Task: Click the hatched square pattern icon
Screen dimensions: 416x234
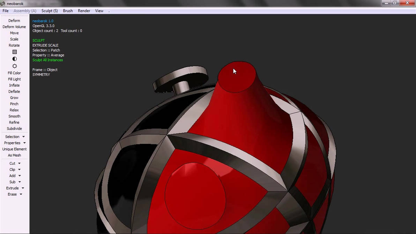Action: [15, 52]
